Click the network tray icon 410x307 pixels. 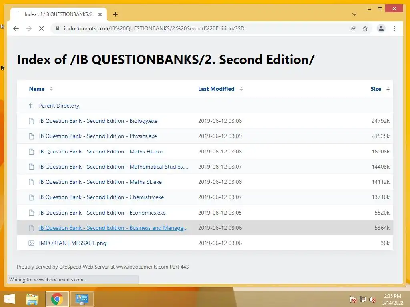tap(363, 299)
